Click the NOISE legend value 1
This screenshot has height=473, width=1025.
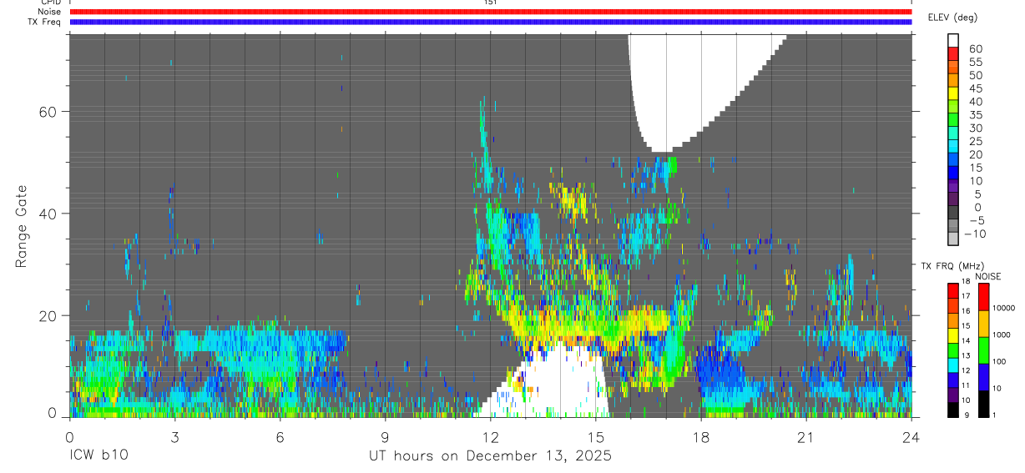coord(995,415)
